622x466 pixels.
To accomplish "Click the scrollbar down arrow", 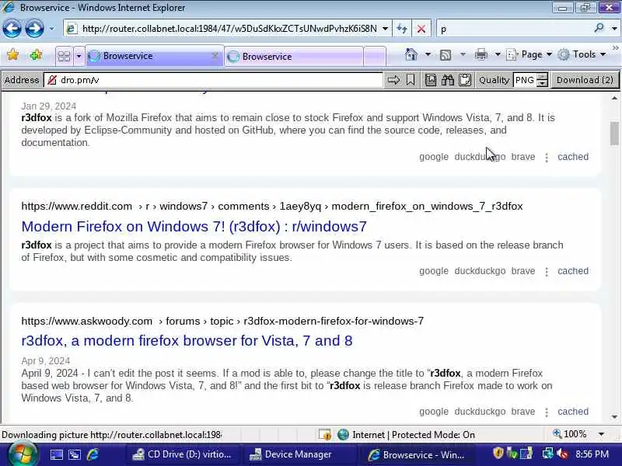I will [614, 417].
